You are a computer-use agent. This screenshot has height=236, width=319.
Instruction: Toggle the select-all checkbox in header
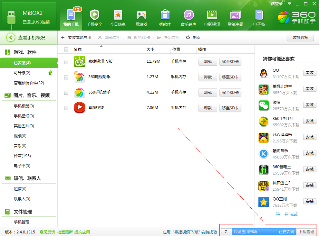[x=66, y=49]
